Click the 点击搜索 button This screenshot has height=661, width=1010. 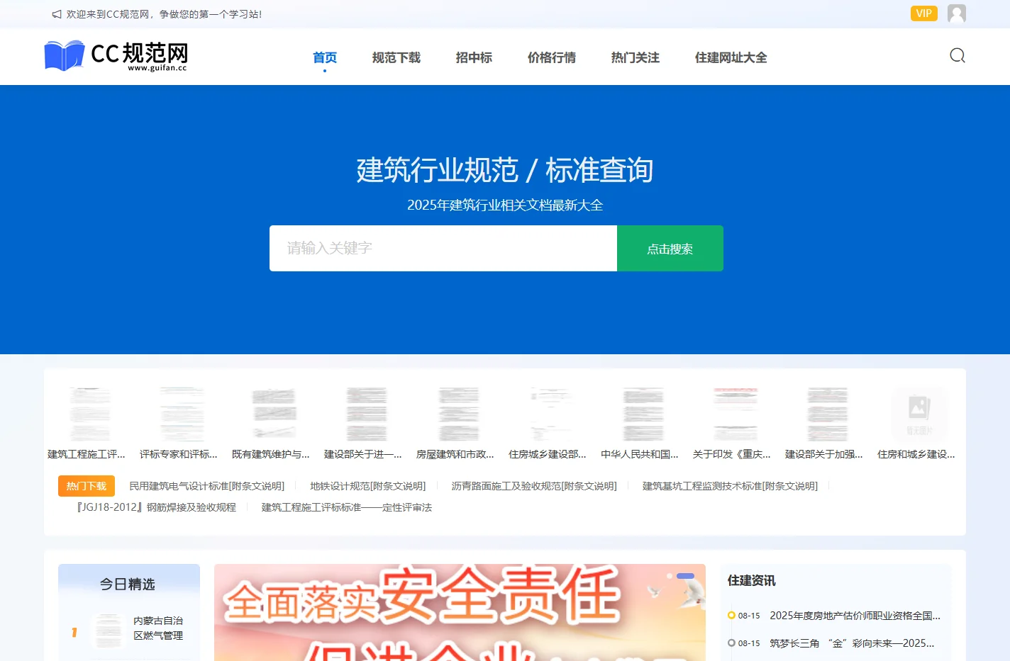coord(670,248)
